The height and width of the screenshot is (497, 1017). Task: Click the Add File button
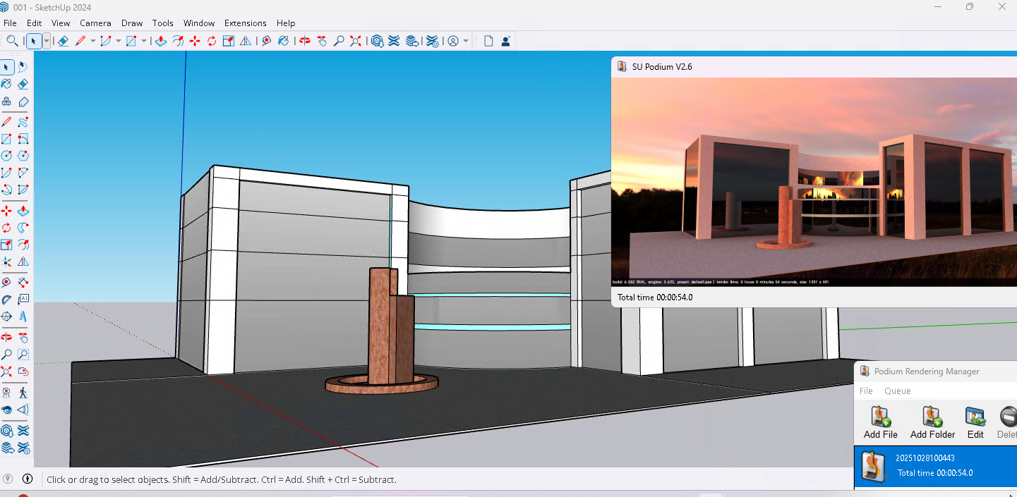click(x=880, y=423)
